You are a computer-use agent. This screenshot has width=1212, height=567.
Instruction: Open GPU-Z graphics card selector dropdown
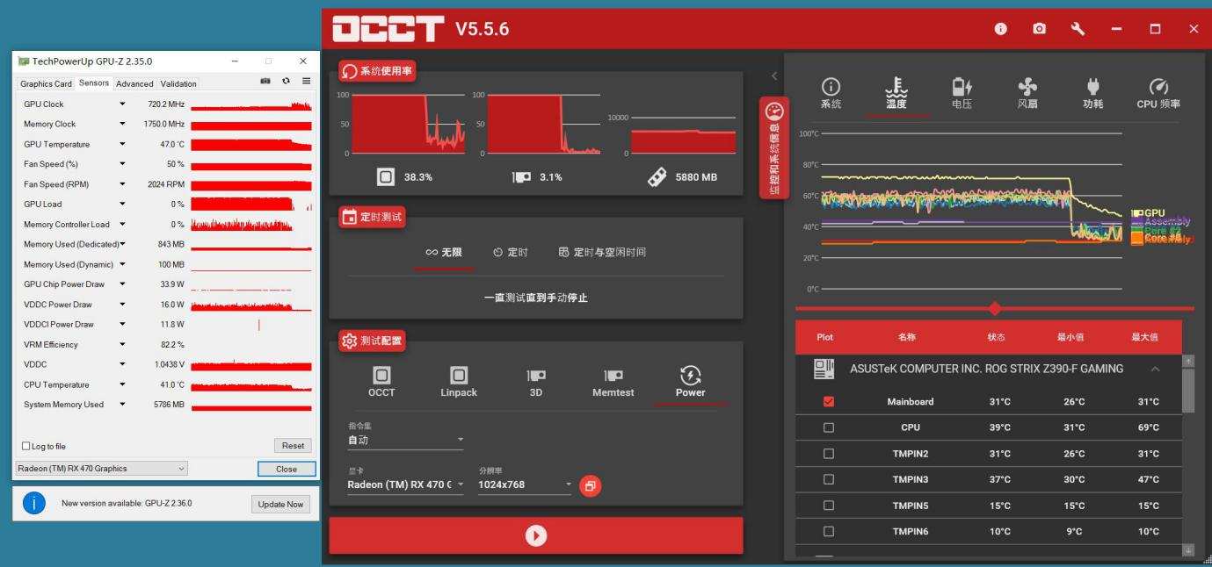[102, 469]
